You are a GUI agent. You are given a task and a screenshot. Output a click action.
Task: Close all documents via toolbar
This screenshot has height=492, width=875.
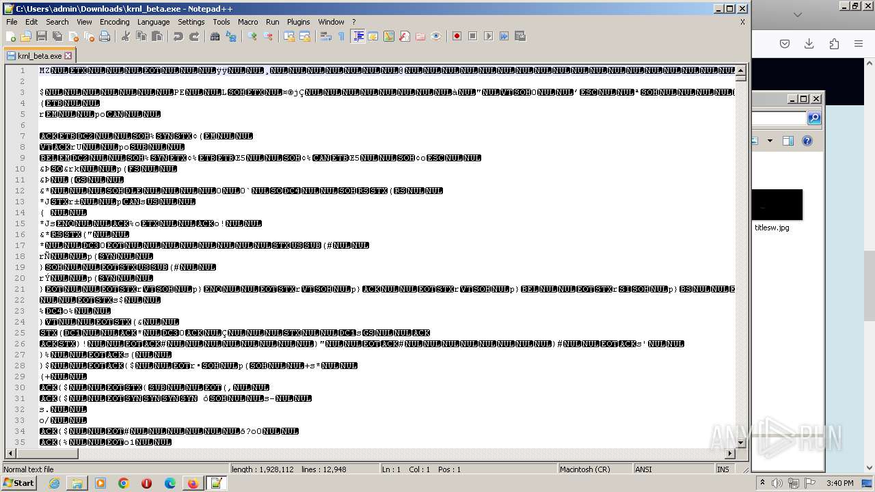(x=89, y=36)
